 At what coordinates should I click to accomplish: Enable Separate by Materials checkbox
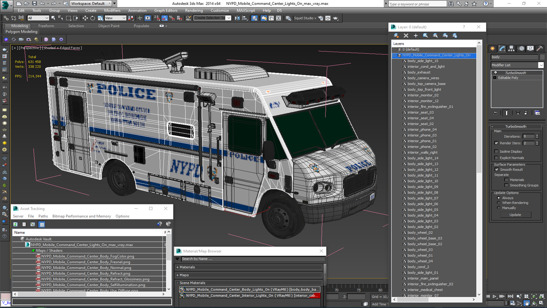[x=506, y=180]
